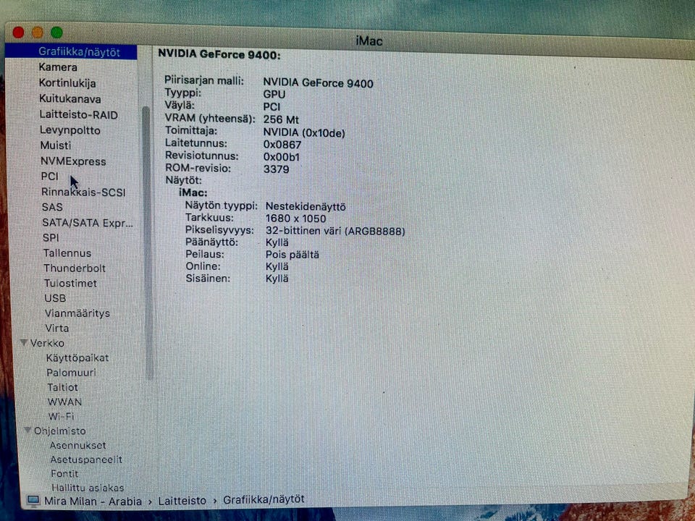The height and width of the screenshot is (521, 695).
Task: Click the bold 'iMac:' display heading
Action: pos(193,192)
